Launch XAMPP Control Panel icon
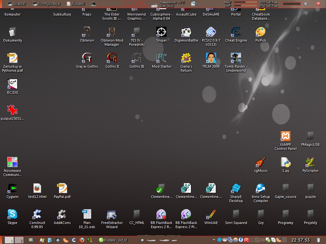This screenshot has width=326, height=244. coord(286,136)
